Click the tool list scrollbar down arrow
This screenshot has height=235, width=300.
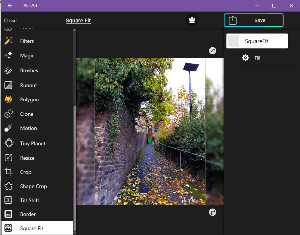(74, 232)
